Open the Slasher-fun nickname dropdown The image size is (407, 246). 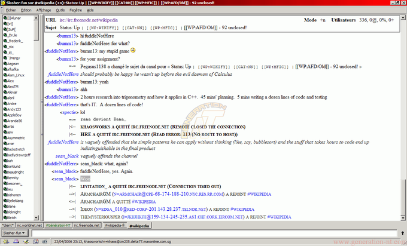14,233
